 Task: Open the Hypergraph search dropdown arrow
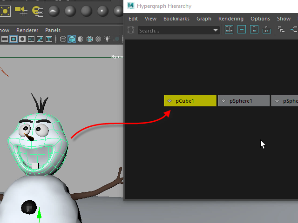click(215, 30)
